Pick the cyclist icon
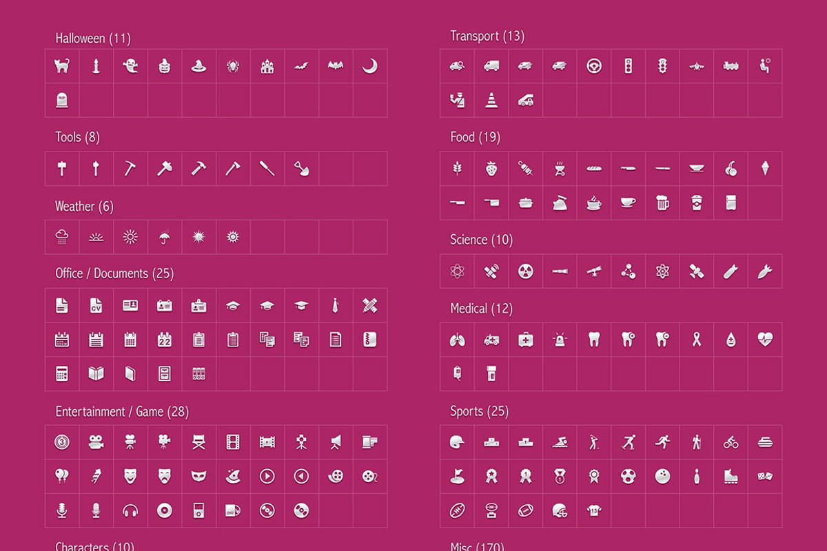827x551 pixels. coord(731,441)
